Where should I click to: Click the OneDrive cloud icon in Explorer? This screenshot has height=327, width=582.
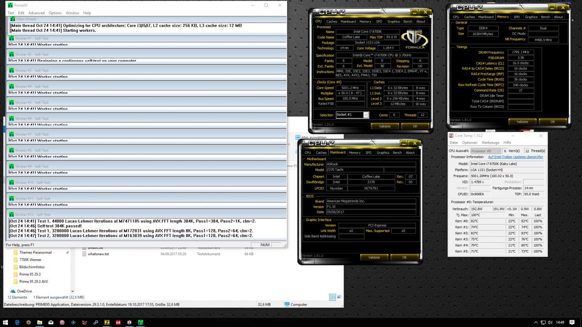pyautogui.click(x=13, y=291)
